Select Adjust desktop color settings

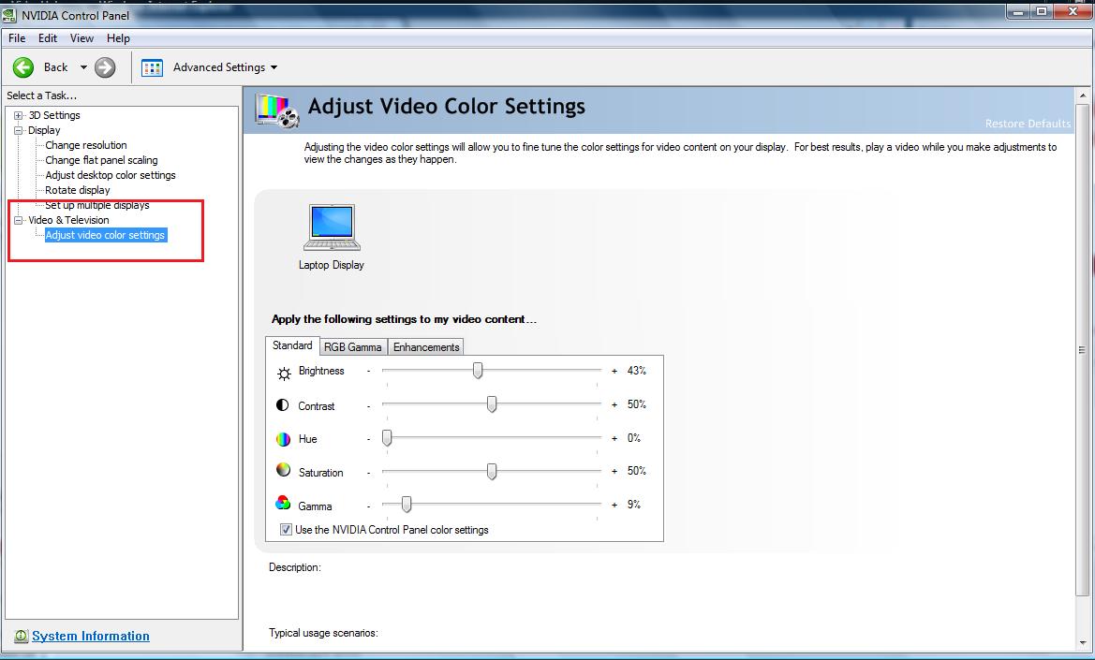click(x=111, y=175)
